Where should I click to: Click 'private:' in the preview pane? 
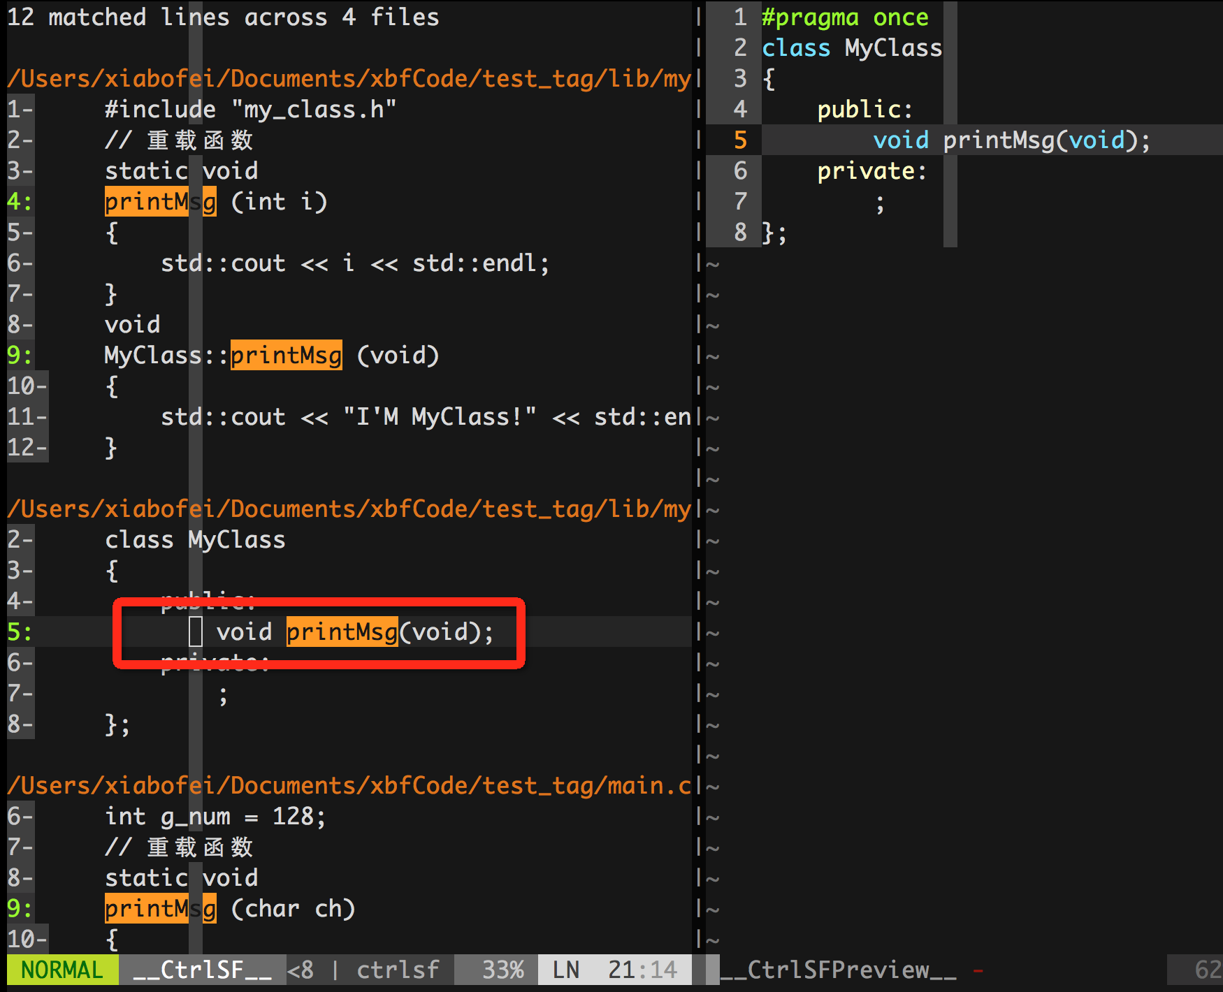click(872, 170)
